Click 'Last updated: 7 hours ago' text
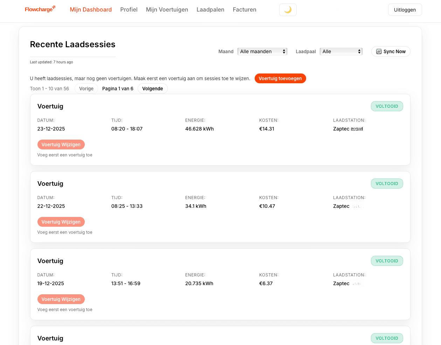The height and width of the screenshot is (345, 441). point(51,62)
